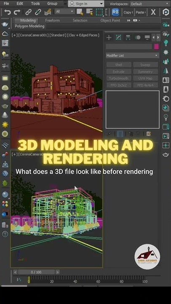Open the Edit menu
Image resolution: width=171 pixels, height=304 pixels.
(20, 3)
